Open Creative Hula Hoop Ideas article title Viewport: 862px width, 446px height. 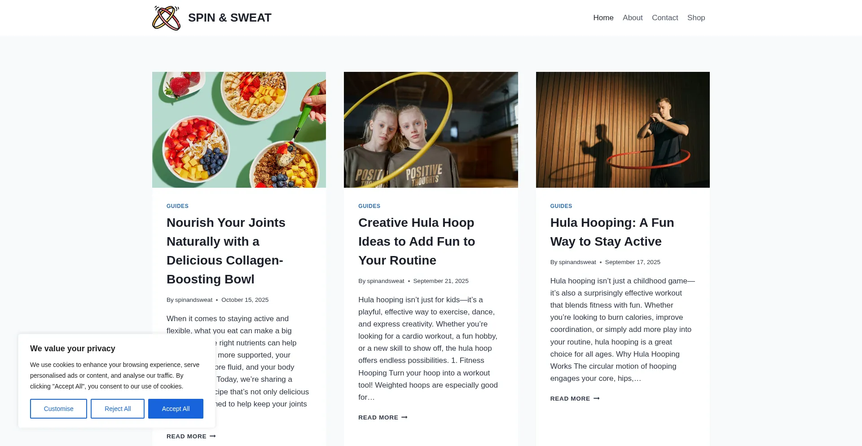coord(416,241)
